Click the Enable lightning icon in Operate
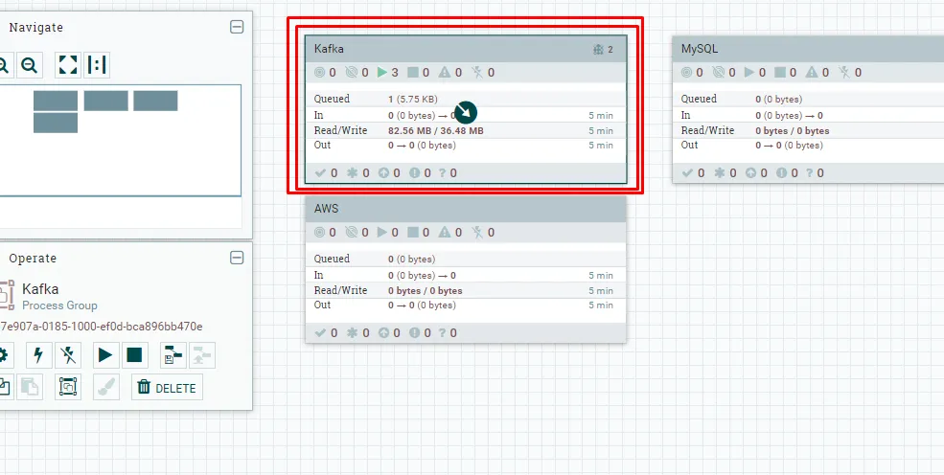This screenshot has height=475, width=944. pos(39,355)
